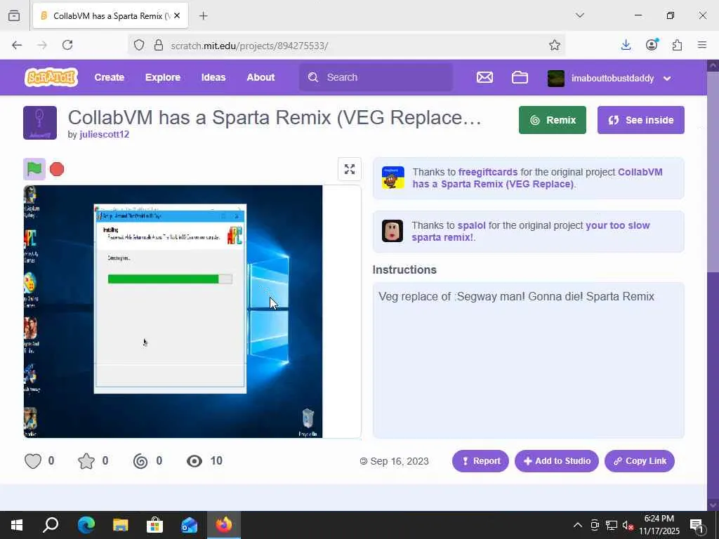Open the My Stuff folder icon
This screenshot has width=719, height=539.
point(520,77)
